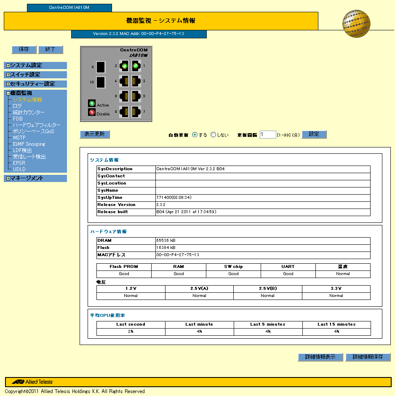395x396 pixels.
Task: Click the green Active legend indicator
Action: [x=92, y=104]
